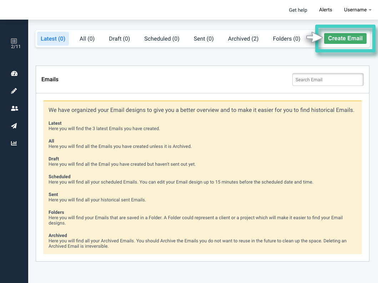View the Folders (0) tab
The image size is (378, 283).
[286, 39]
